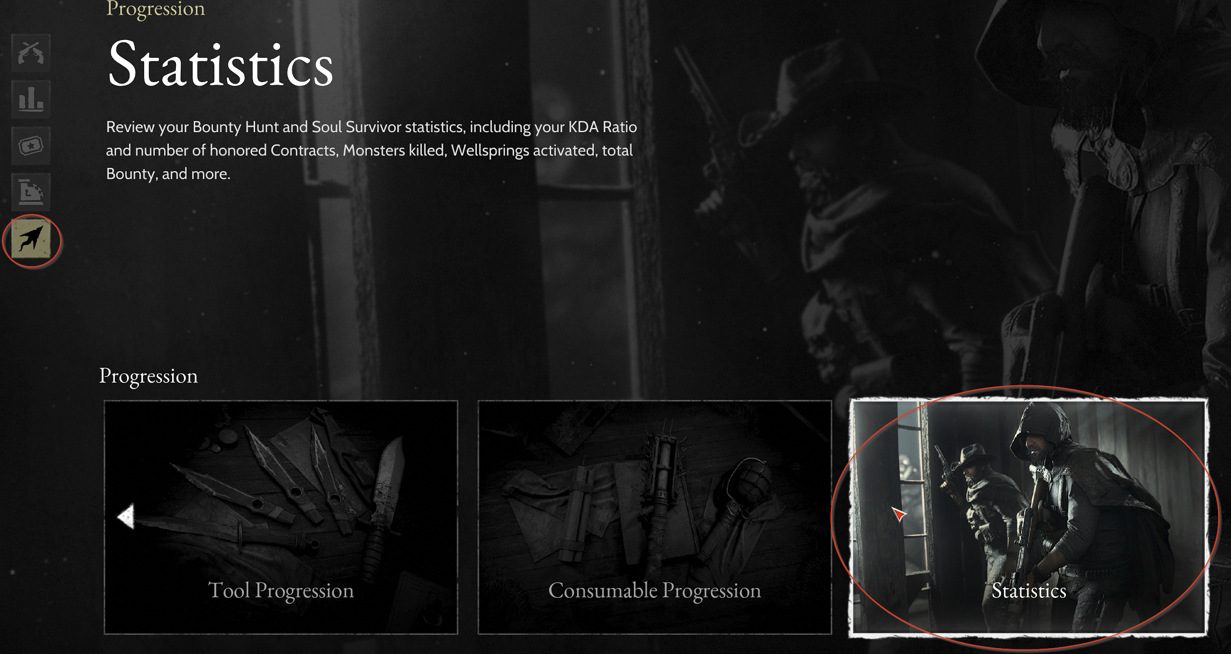Open the crossed pistols sidebar icon

(31, 53)
